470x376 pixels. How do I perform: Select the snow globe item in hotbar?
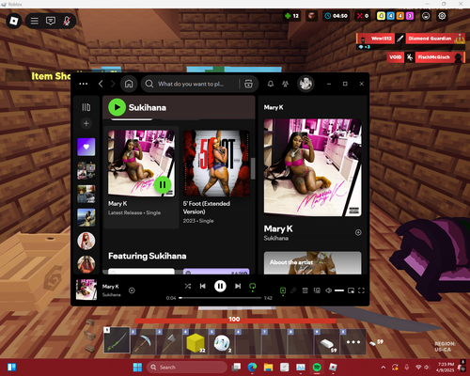222,341
